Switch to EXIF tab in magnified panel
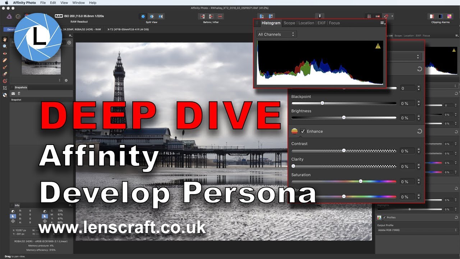 click(x=322, y=23)
